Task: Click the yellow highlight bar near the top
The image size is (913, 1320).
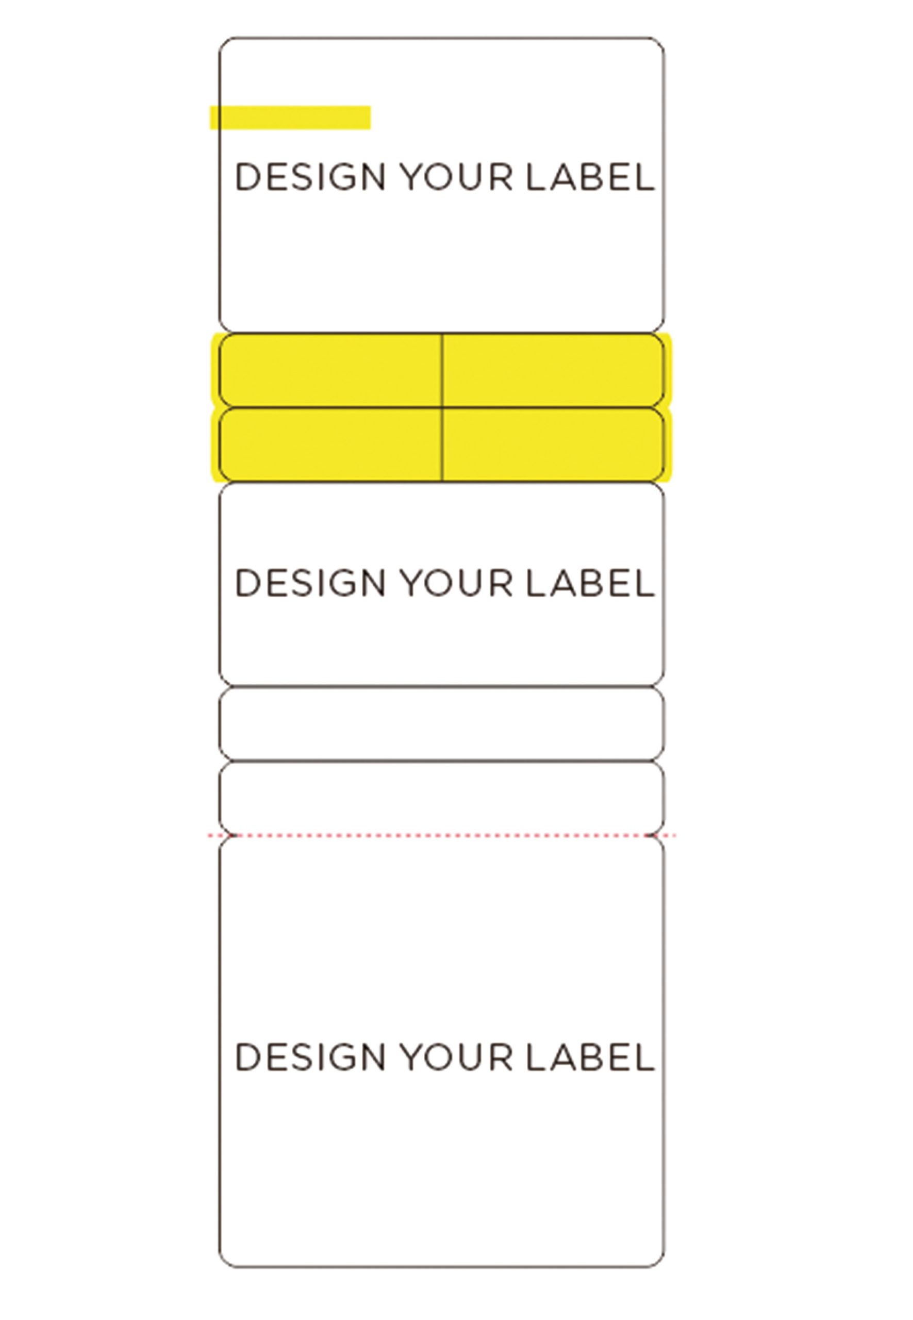Action: click(x=291, y=118)
